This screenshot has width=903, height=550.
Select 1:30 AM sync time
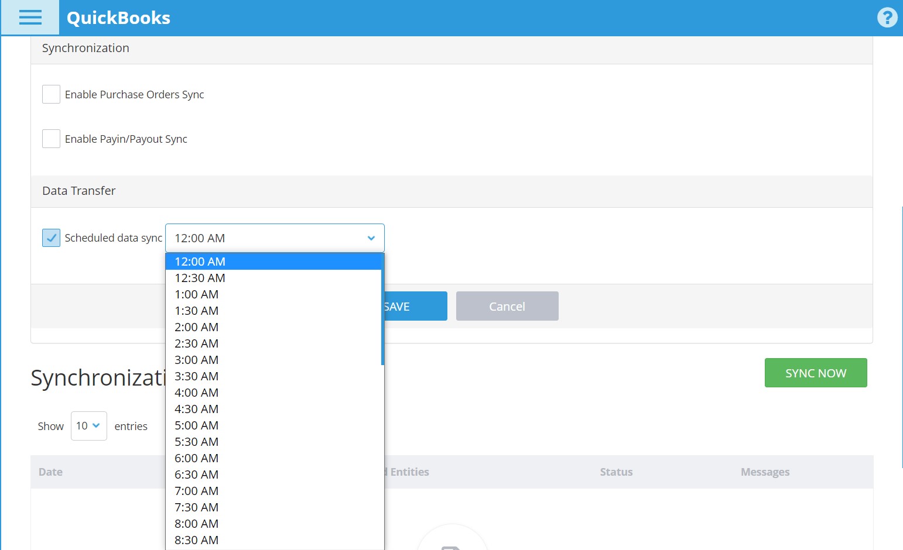click(x=273, y=311)
